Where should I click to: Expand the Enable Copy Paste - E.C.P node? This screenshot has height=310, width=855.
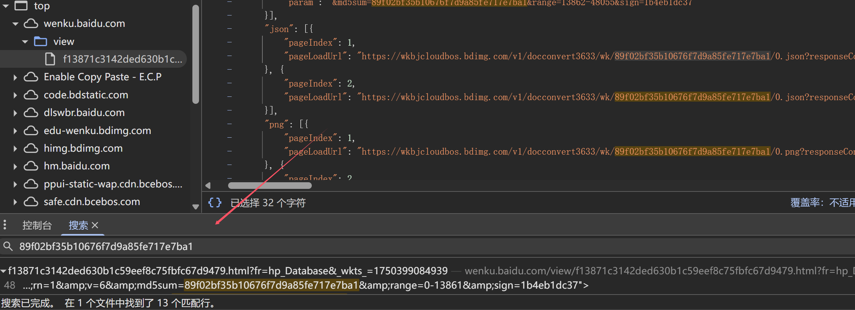[x=15, y=77]
